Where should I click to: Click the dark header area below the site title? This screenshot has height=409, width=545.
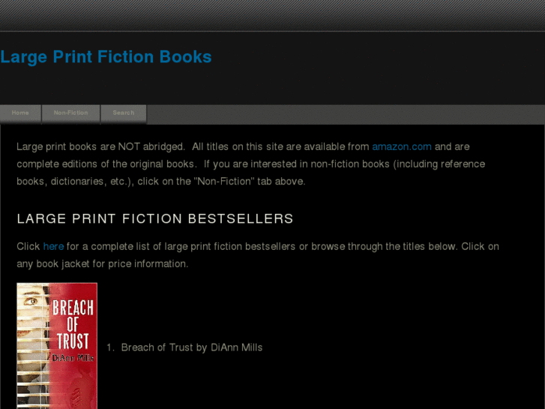pyautogui.click(x=273, y=86)
